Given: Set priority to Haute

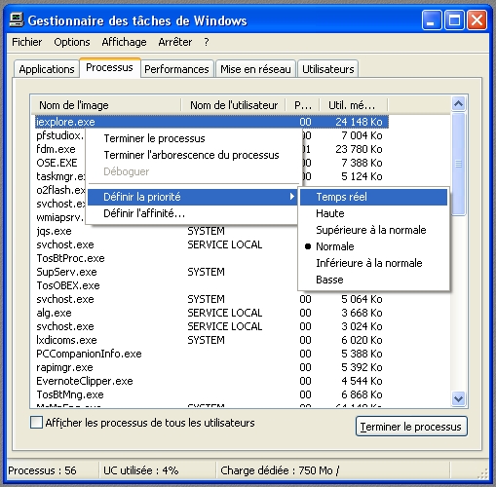Looking at the screenshot, I should pyautogui.click(x=373, y=213).
